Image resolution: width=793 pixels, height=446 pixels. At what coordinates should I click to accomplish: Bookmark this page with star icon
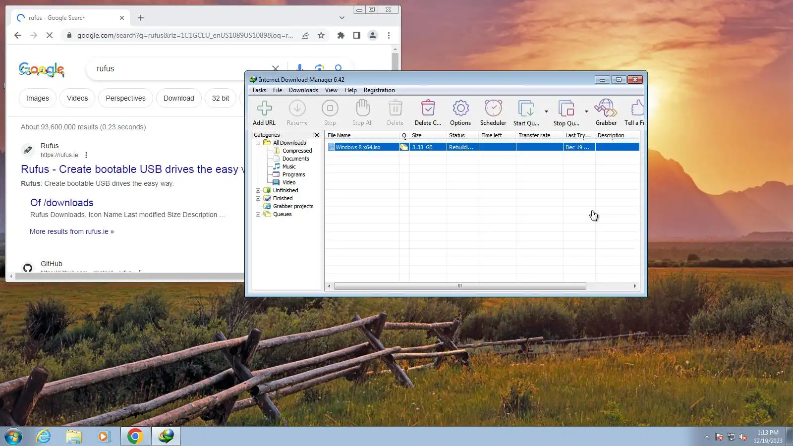coord(321,35)
